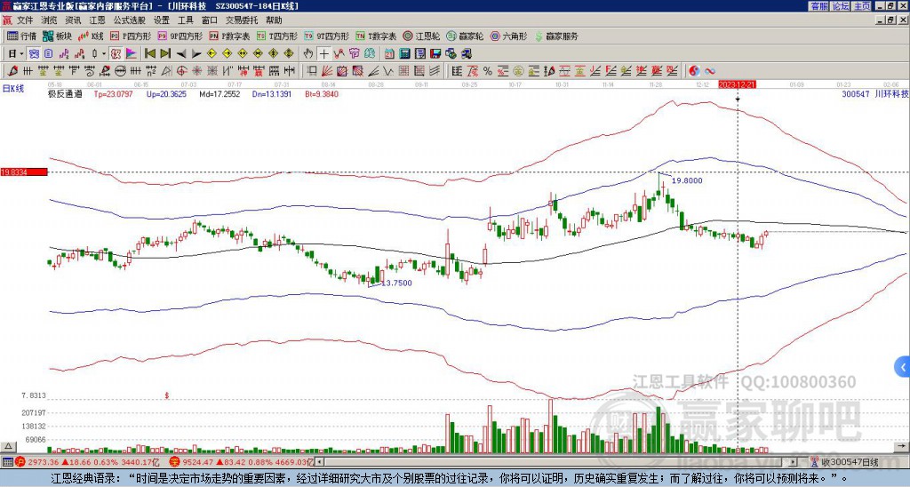910x487 pixels.
Task: Open the 工具 menu
Action: (186, 20)
